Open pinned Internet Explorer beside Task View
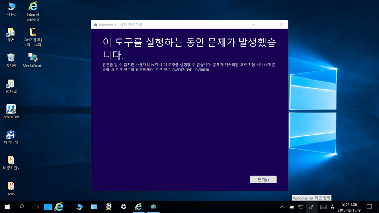The height and width of the screenshot is (213, 379). click(59, 207)
